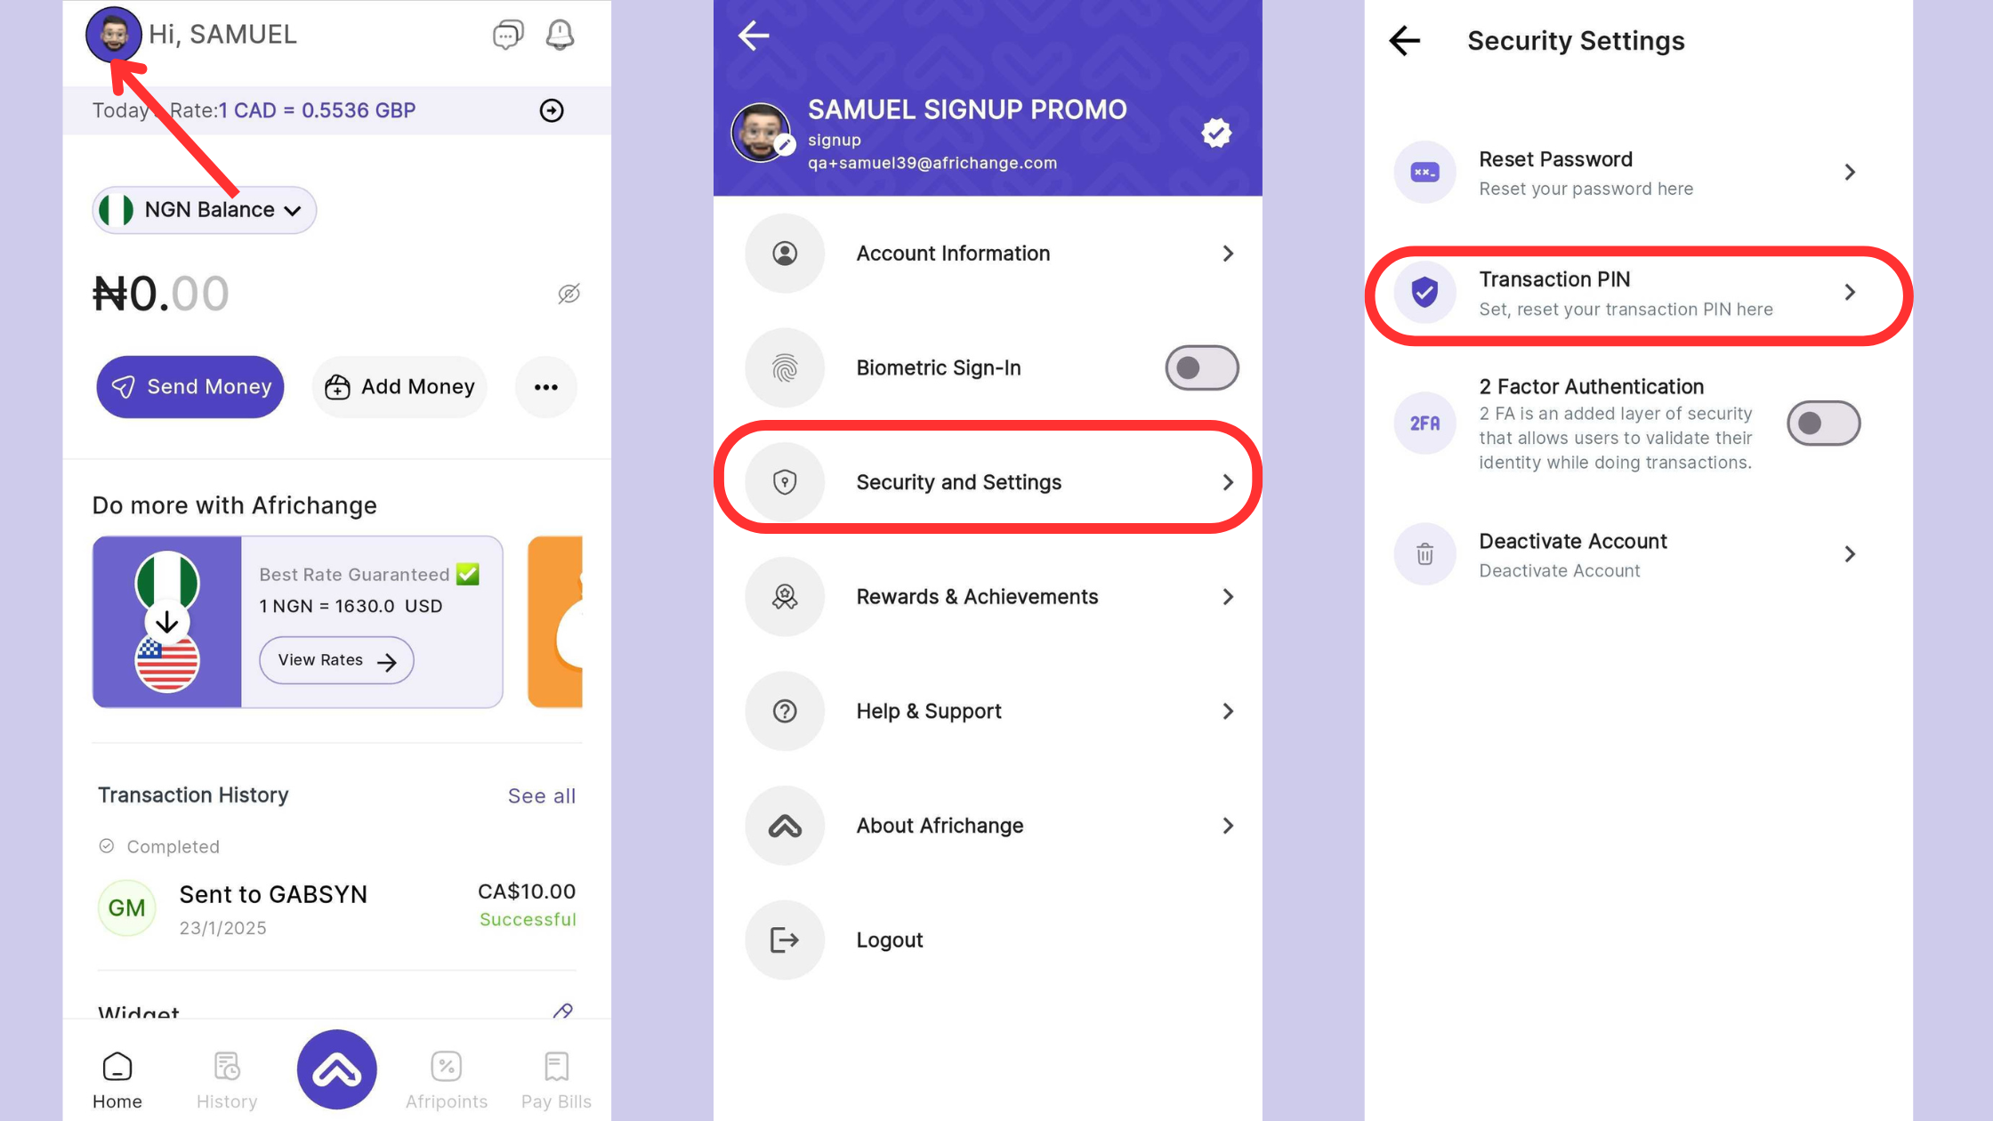
Task: Open the orange promo card
Action: pyautogui.click(x=555, y=622)
